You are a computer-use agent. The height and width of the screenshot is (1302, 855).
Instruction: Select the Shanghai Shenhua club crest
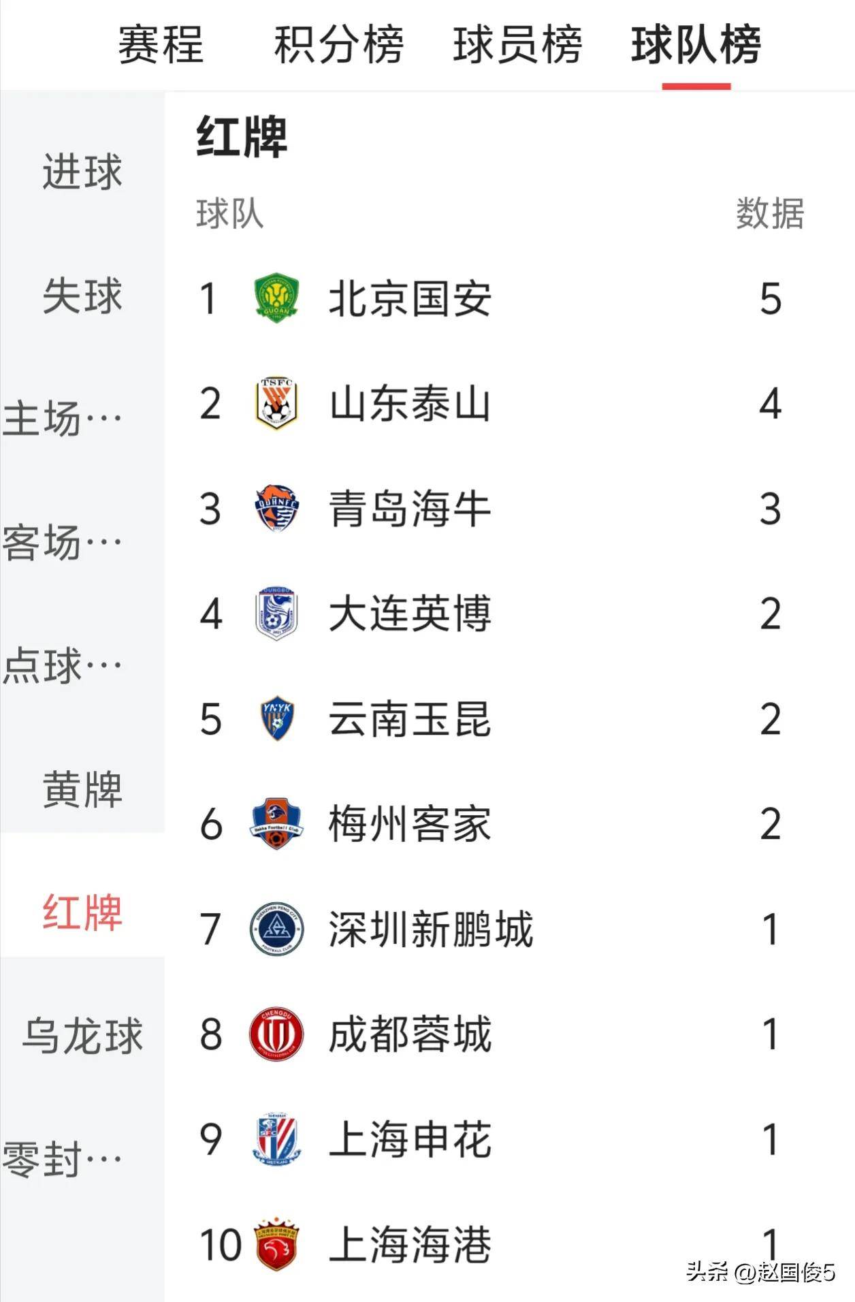(x=276, y=1139)
